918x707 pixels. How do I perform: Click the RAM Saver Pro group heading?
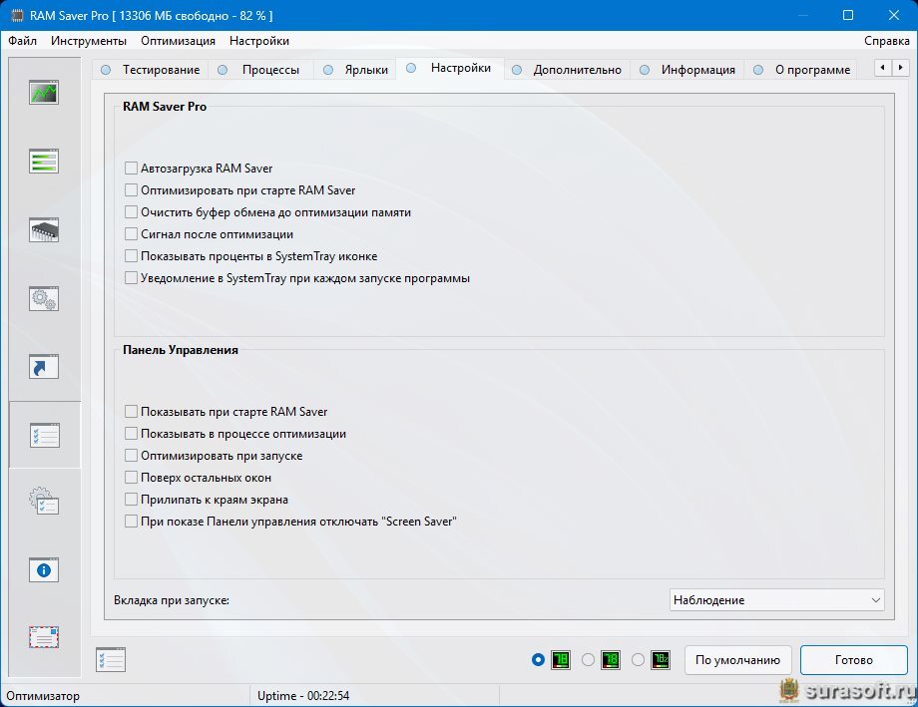click(x=165, y=107)
